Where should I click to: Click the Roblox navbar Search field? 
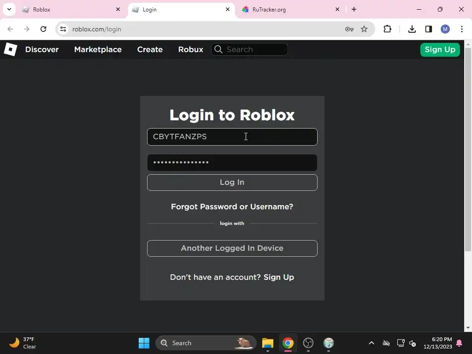pos(249,49)
